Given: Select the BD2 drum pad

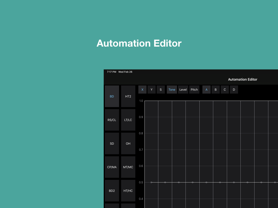Looking at the screenshot, I should click(x=112, y=191).
